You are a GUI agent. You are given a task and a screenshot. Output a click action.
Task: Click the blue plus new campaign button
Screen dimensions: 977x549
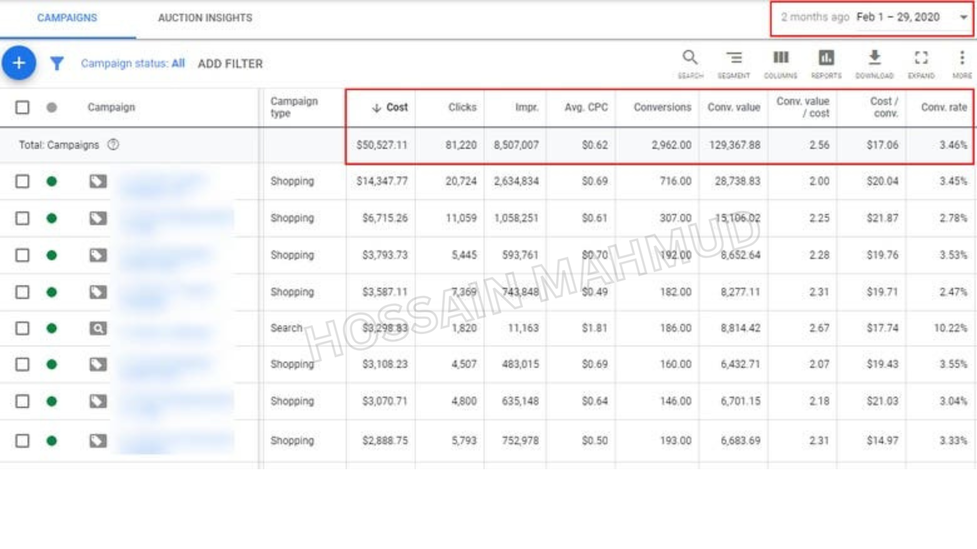19,63
